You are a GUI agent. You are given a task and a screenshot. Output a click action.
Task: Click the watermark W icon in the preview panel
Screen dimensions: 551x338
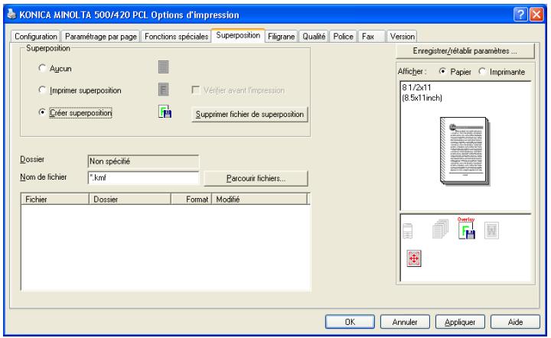coord(491,231)
